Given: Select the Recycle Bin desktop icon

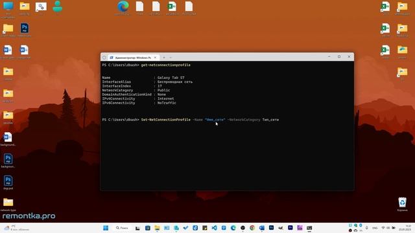Looking at the screenshot, I should [402, 205].
